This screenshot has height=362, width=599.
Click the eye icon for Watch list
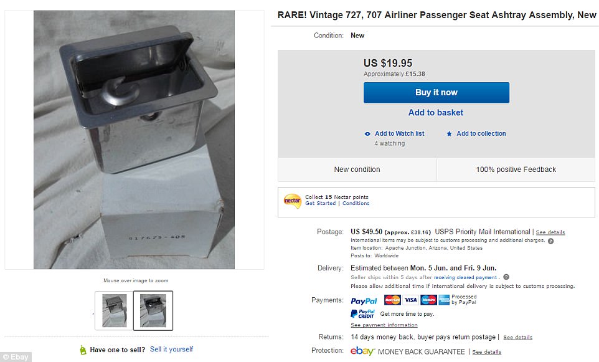tap(367, 134)
